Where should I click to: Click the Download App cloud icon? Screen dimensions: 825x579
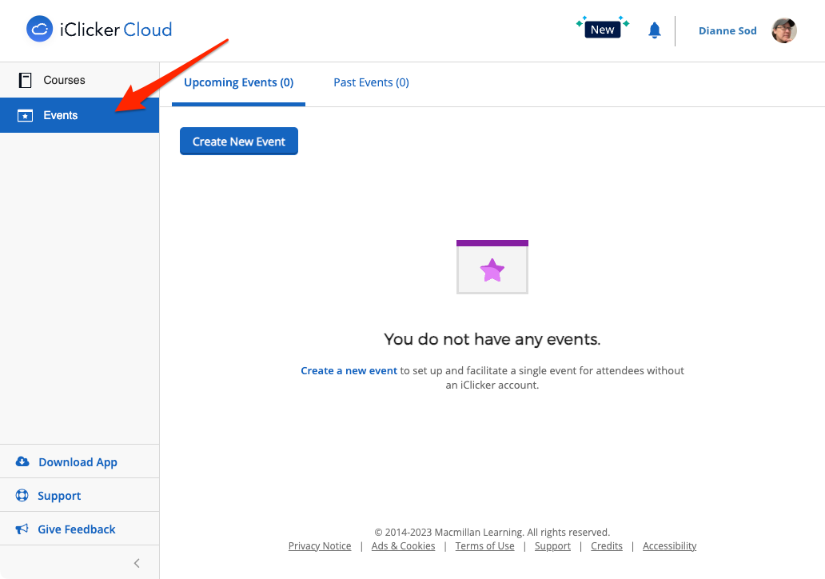pyautogui.click(x=21, y=461)
